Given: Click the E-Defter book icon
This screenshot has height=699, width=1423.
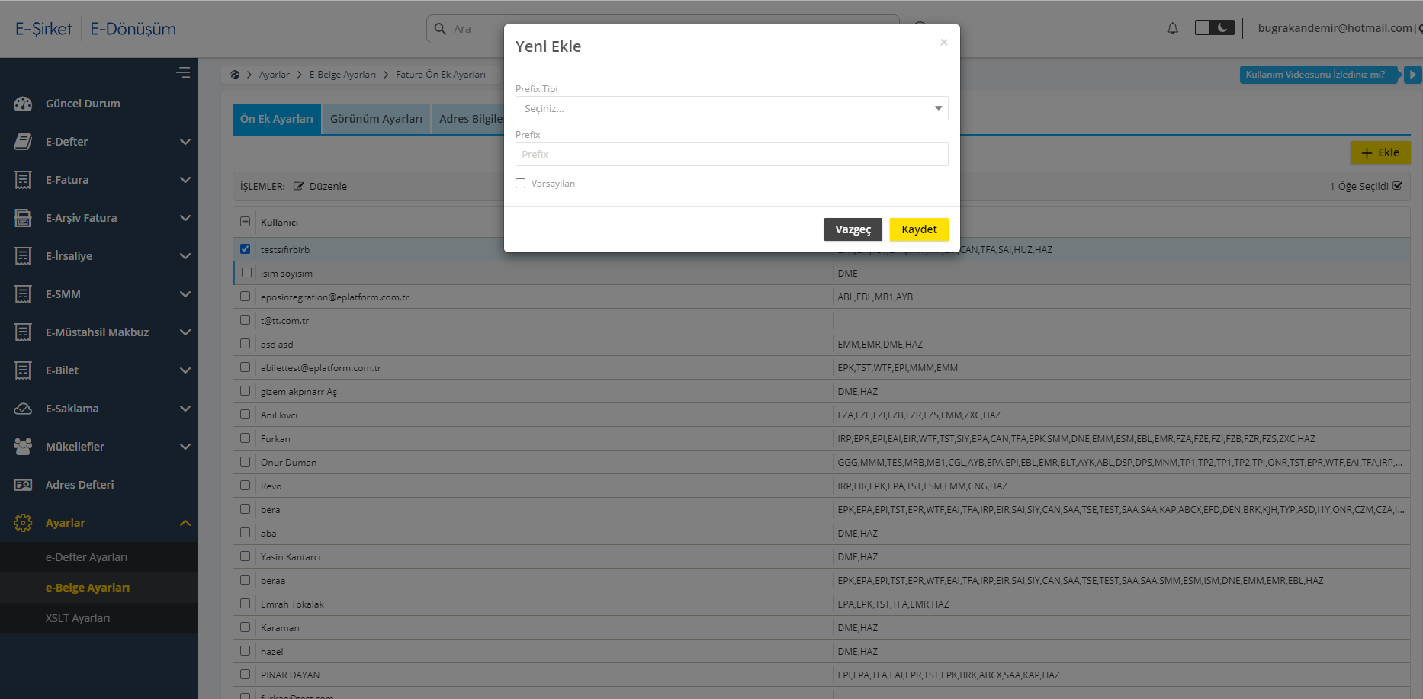Looking at the screenshot, I should click(23, 142).
